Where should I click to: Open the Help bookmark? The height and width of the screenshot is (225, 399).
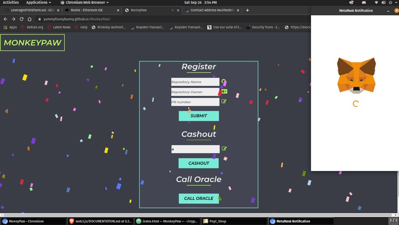pos(81,27)
